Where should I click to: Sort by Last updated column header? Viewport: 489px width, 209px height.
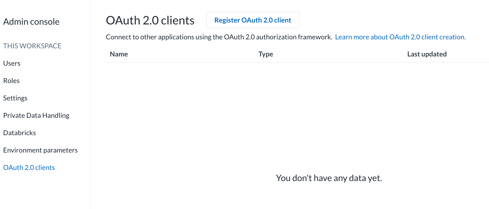pyautogui.click(x=427, y=54)
